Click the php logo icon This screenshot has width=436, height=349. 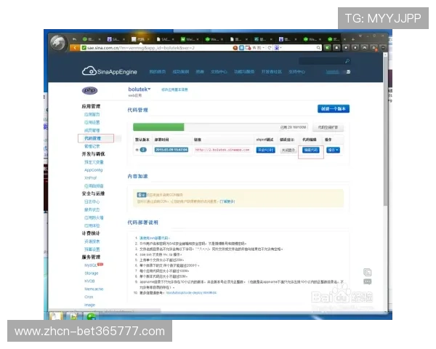(89, 90)
